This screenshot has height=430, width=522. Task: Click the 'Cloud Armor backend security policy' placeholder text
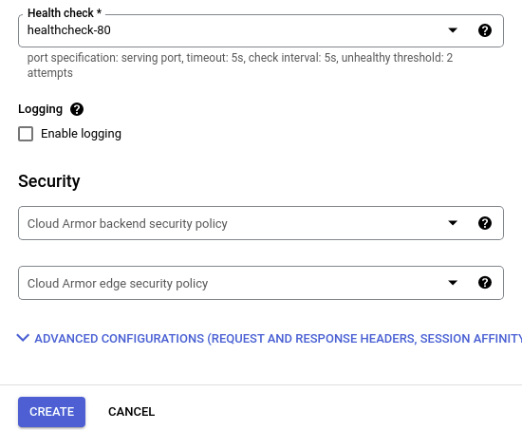pos(127,223)
